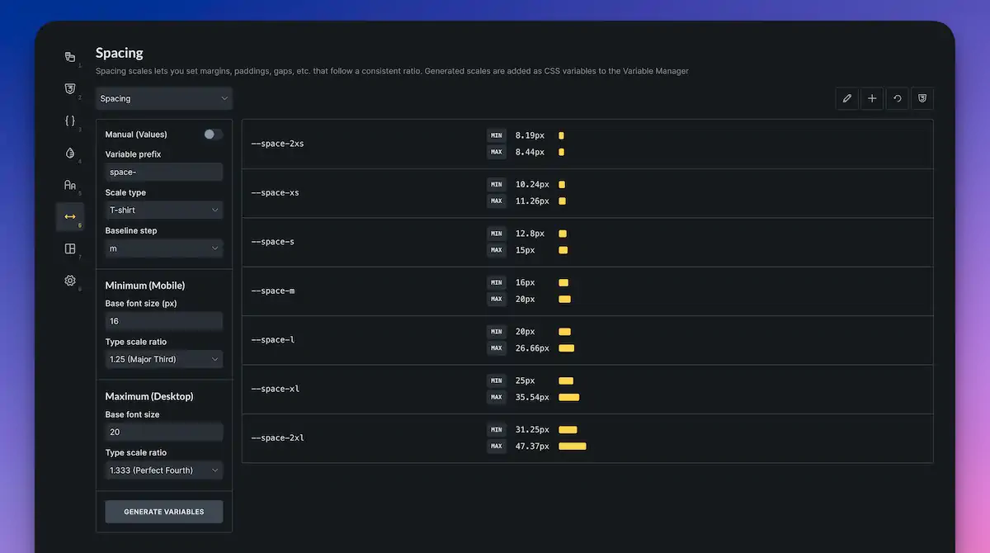Open the Settings gear in sidebar
The width and height of the screenshot is (990, 553).
[70, 281]
